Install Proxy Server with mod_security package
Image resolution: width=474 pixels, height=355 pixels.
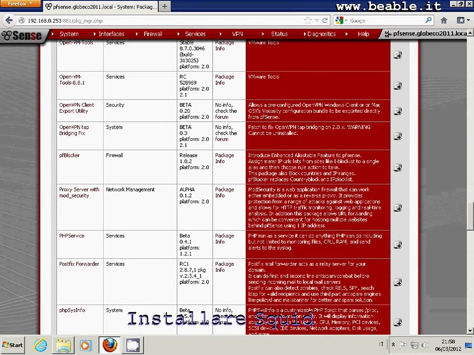pos(398,208)
